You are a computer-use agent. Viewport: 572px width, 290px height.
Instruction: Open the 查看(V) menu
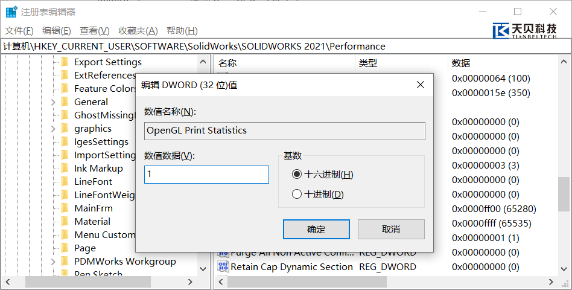tap(95, 31)
